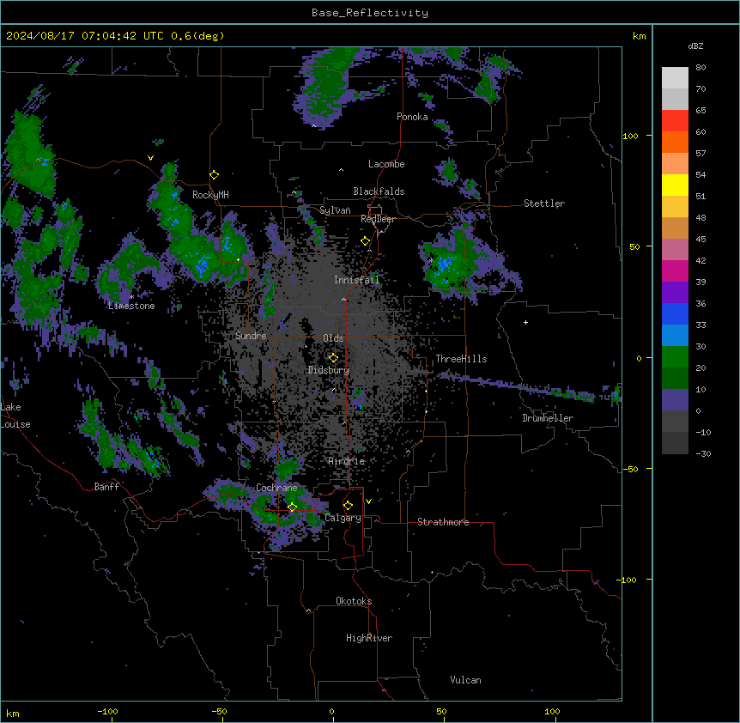Click the Okotoks label

click(354, 601)
